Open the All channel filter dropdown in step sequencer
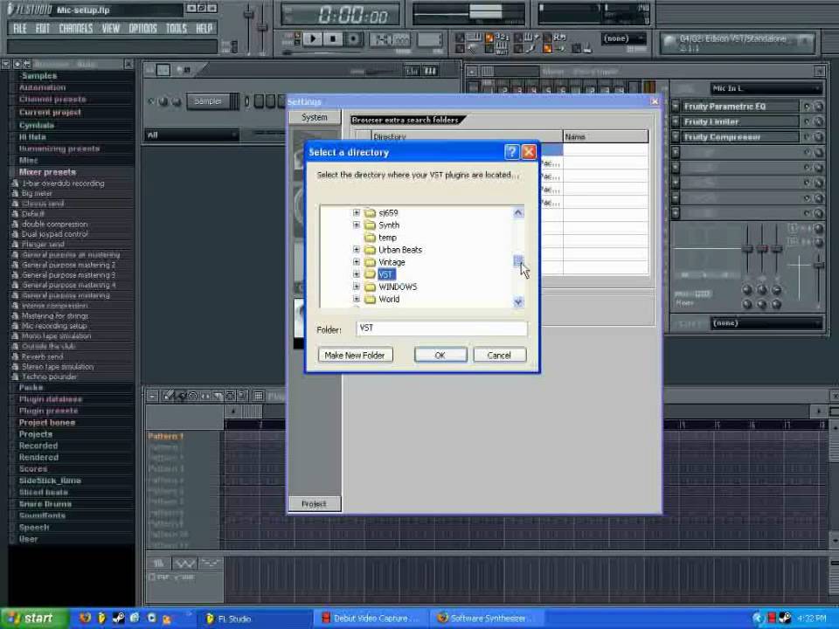This screenshot has width=839, height=629. pyautogui.click(x=191, y=135)
